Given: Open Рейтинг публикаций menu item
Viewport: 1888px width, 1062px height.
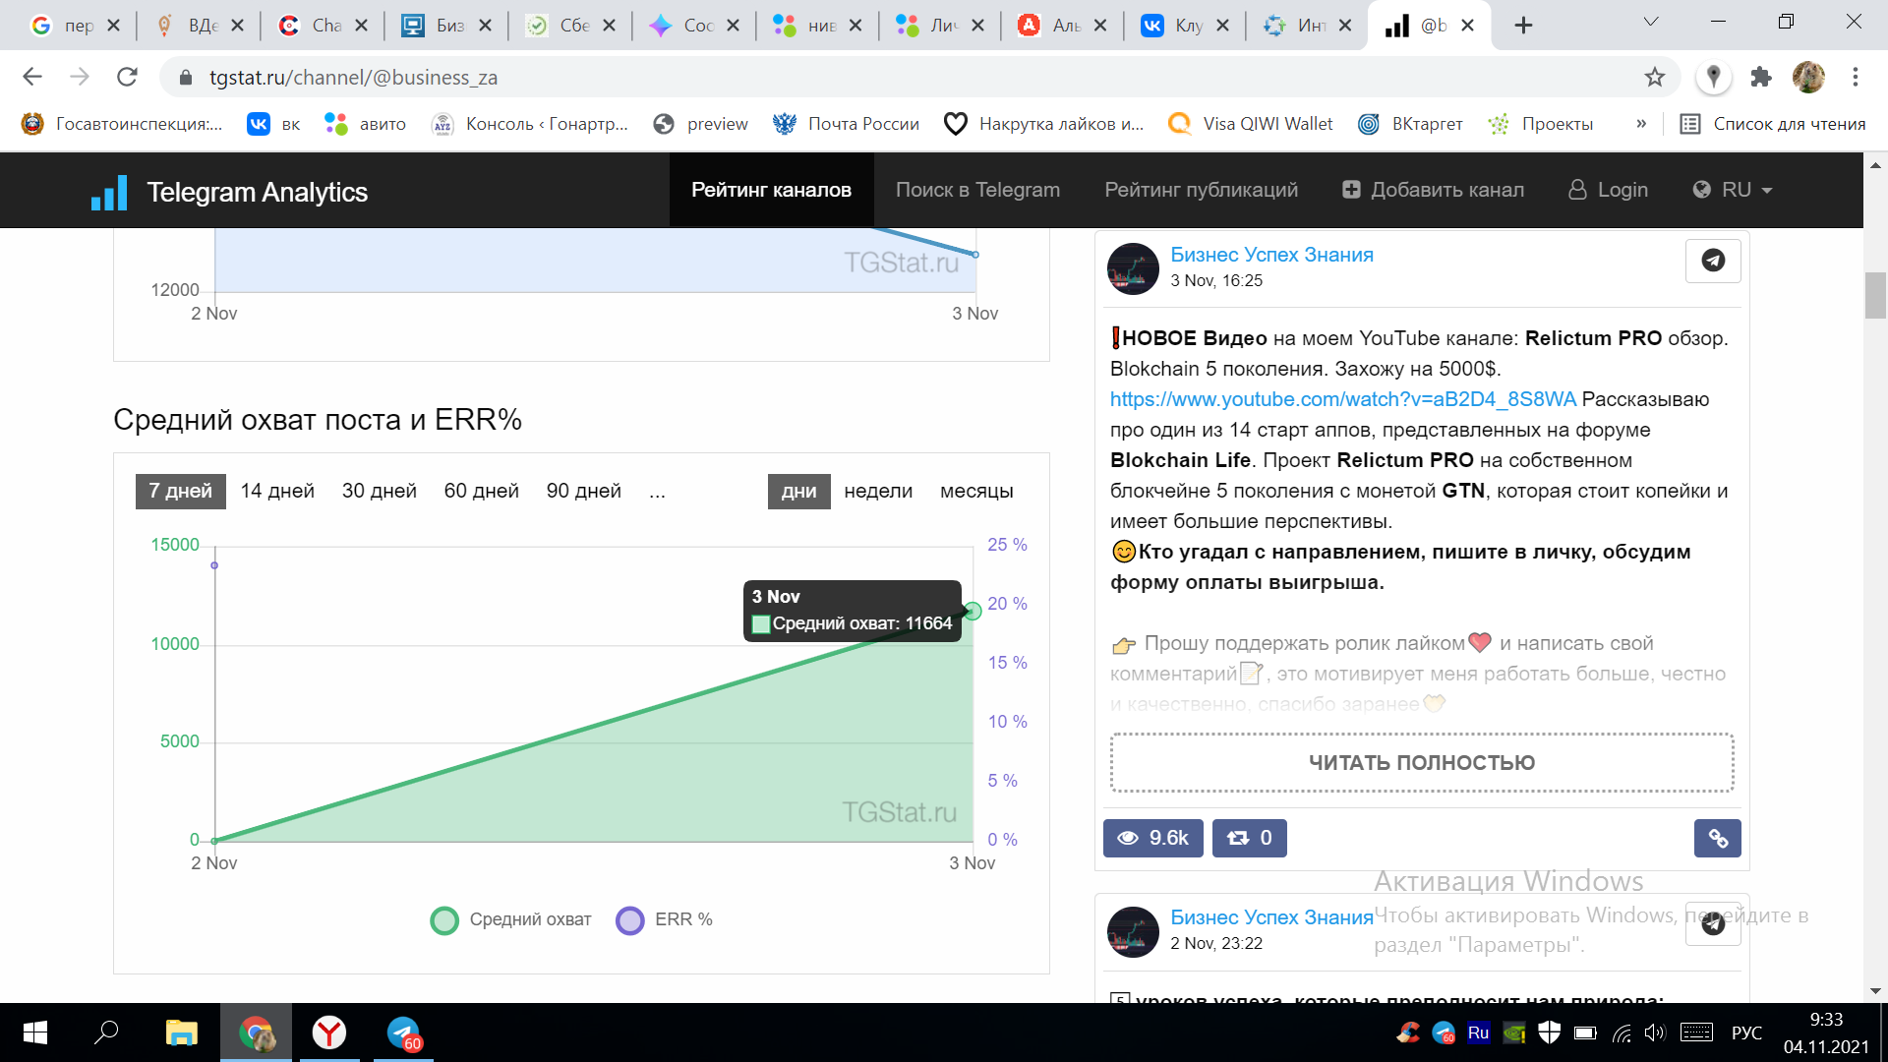Looking at the screenshot, I should tap(1201, 190).
